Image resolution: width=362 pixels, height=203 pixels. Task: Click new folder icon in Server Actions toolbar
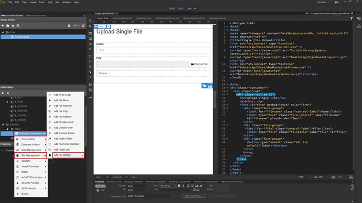pyautogui.click(x=8, y=26)
